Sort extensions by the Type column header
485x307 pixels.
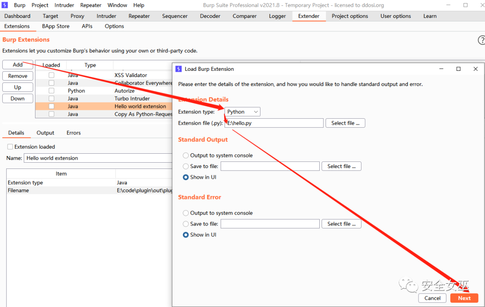(x=90, y=65)
